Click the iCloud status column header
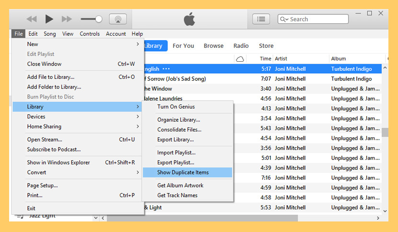Viewport: 398px width, 232px height. coord(240,59)
